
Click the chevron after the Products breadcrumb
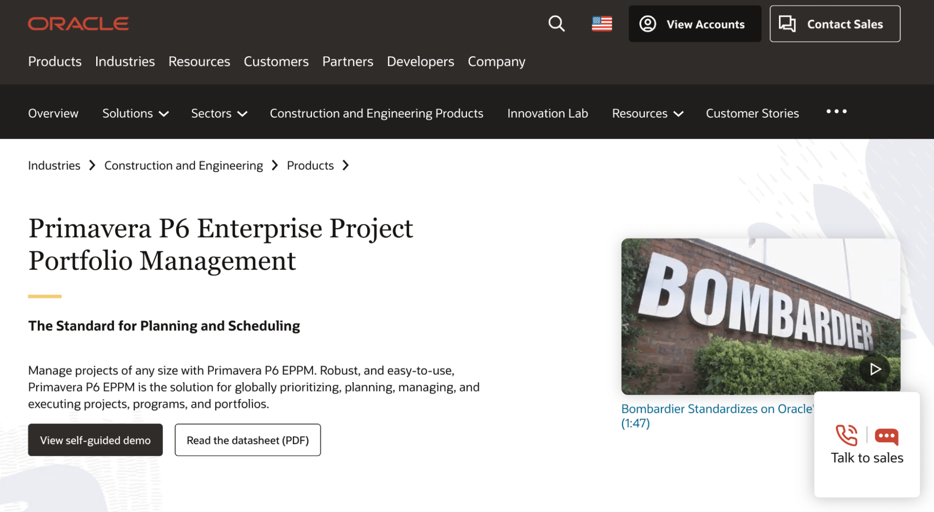[x=346, y=165]
